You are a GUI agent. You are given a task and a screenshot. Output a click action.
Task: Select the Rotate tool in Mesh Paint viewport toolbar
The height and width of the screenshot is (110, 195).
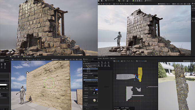click(19, 59)
